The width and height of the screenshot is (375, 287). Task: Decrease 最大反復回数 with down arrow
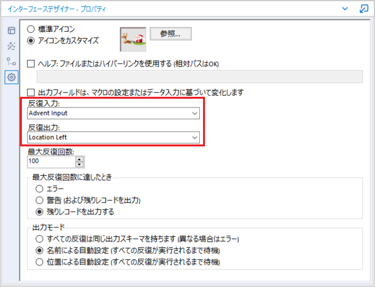coord(79,164)
